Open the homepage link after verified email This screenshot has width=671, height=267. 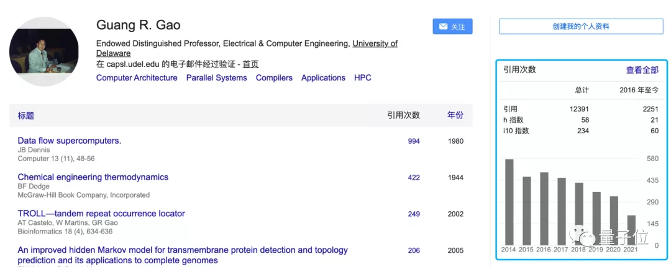[250, 64]
